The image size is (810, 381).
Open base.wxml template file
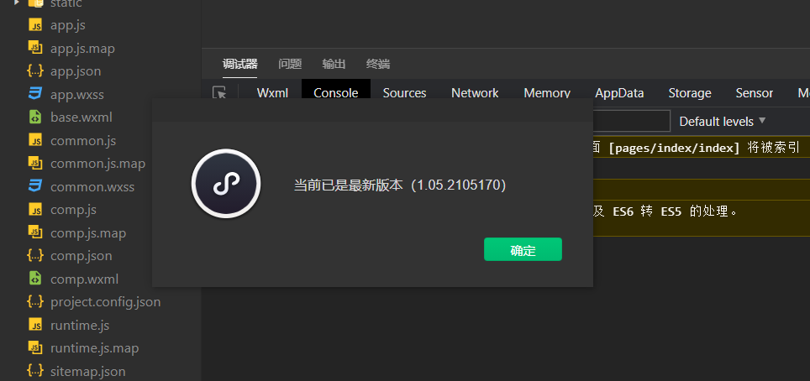[82, 117]
